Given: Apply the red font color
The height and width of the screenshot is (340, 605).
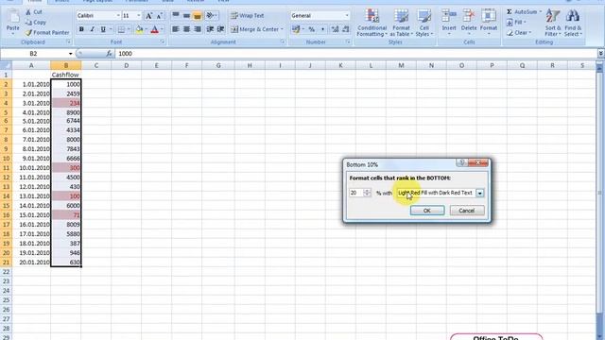Looking at the screenshot, I should point(155,29).
